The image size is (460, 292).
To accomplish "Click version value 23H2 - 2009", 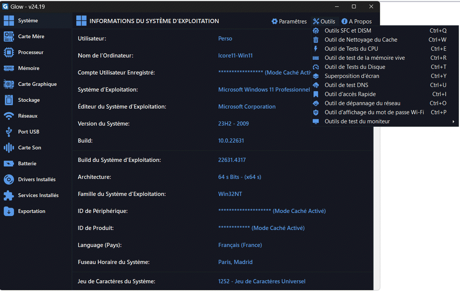I will point(233,124).
